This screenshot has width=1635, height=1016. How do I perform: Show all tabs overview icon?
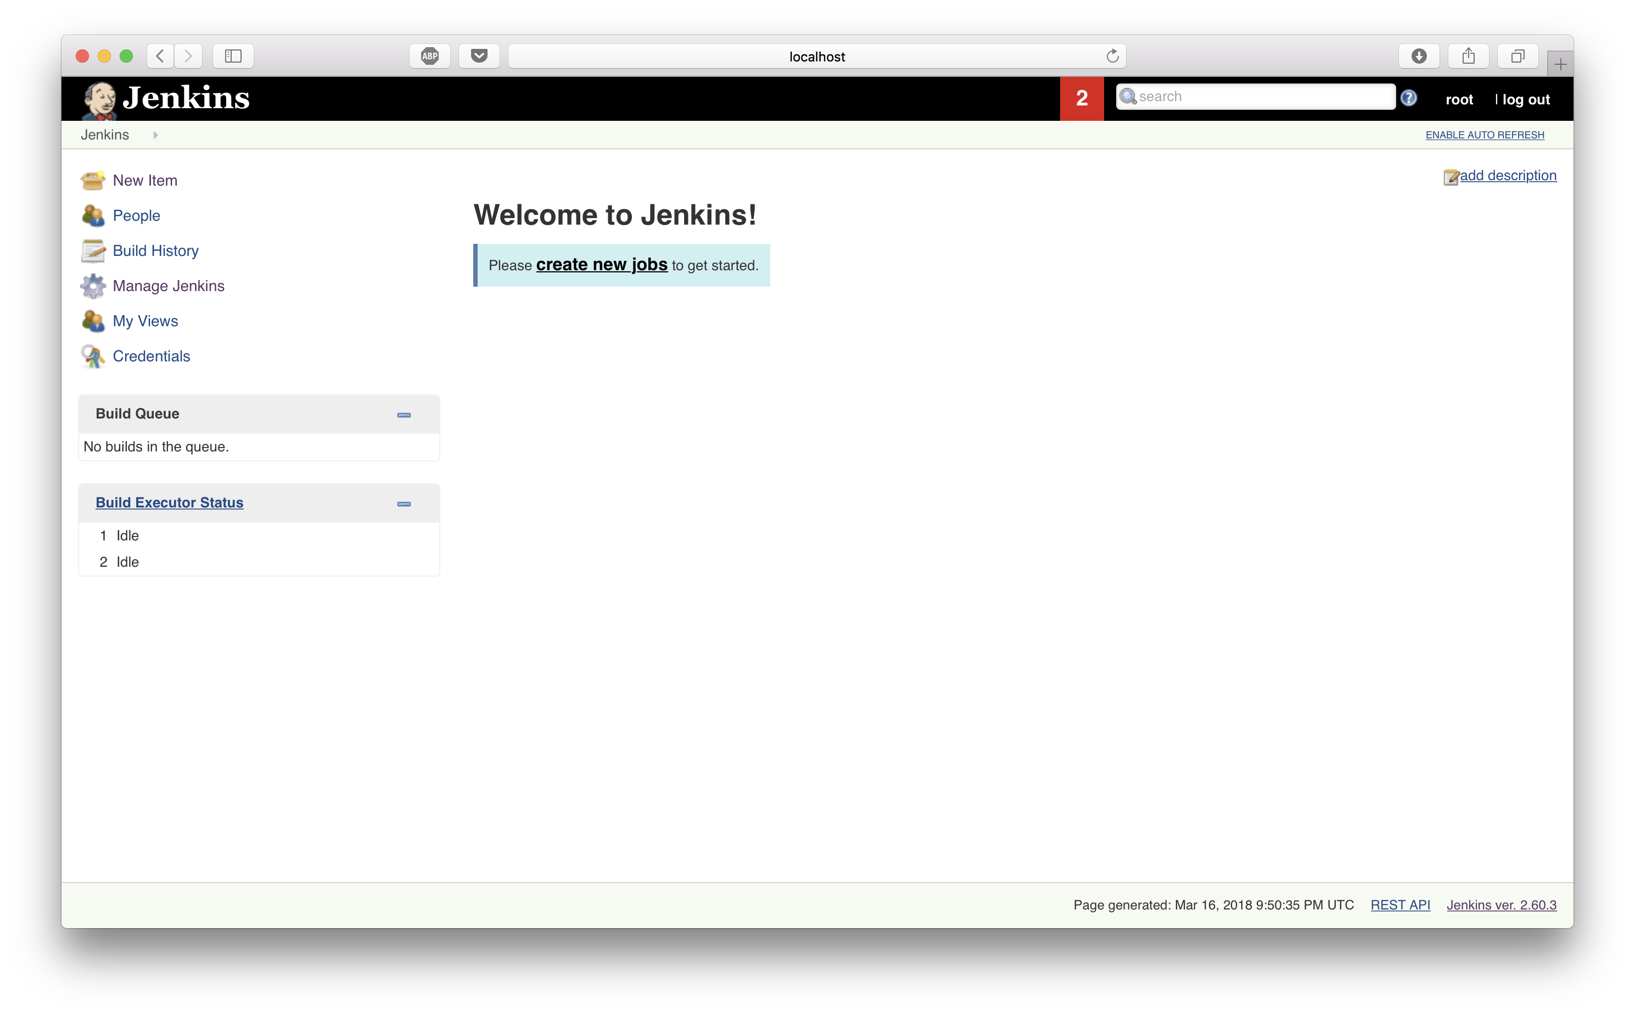[1518, 57]
